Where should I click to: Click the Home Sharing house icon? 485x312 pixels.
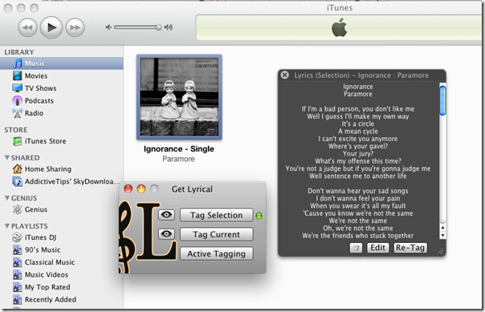tap(18, 169)
